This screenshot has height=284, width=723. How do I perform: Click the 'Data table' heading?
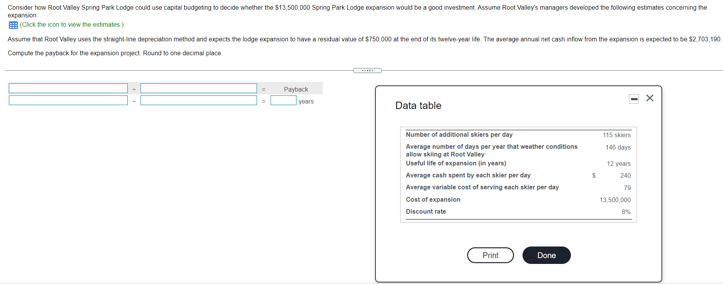pyautogui.click(x=418, y=105)
